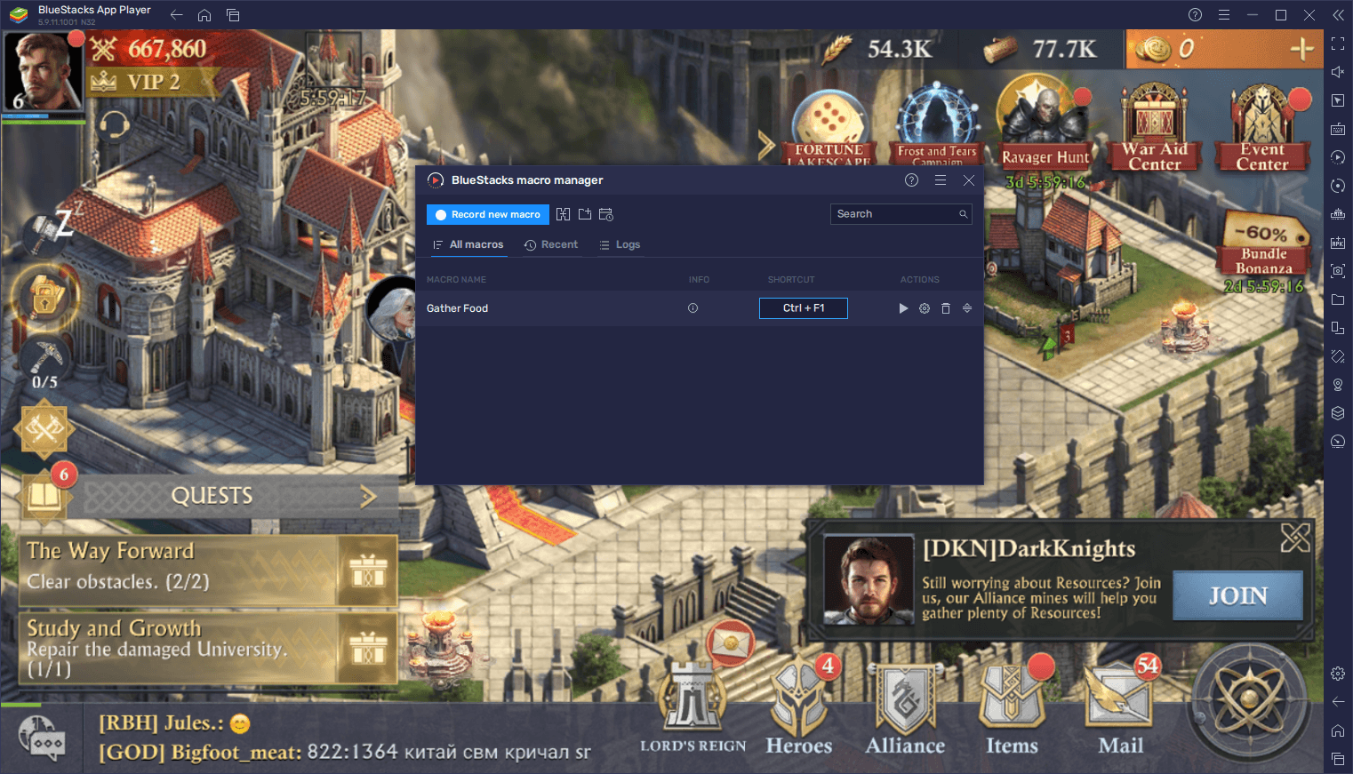
Task: Delete the Gather Food macro
Action: pyautogui.click(x=946, y=308)
